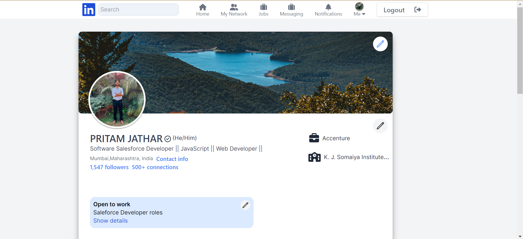
Task: Click the small profile avatar above Me
Action: point(359,6)
